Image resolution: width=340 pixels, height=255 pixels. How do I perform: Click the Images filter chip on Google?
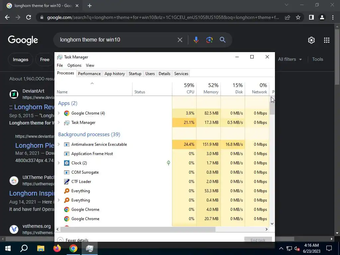pyautogui.click(x=21, y=59)
